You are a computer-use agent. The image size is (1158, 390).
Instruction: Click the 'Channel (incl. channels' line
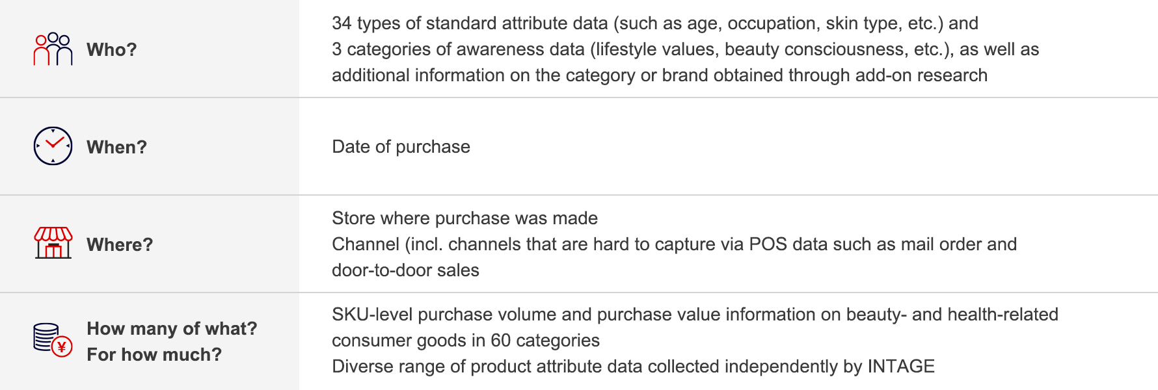click(x=674, y=244)
